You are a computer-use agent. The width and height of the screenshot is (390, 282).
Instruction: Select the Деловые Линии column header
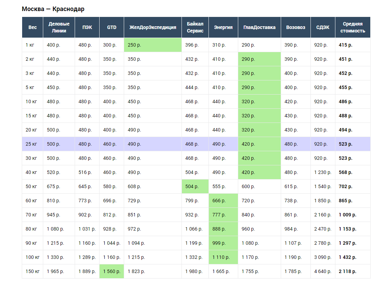(x=59, y=27)
